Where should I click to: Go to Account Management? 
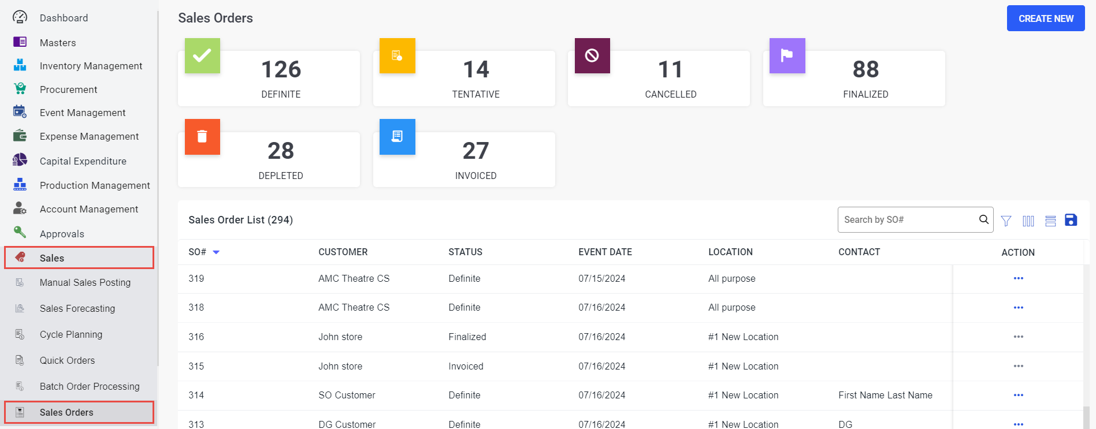point(88,209)
